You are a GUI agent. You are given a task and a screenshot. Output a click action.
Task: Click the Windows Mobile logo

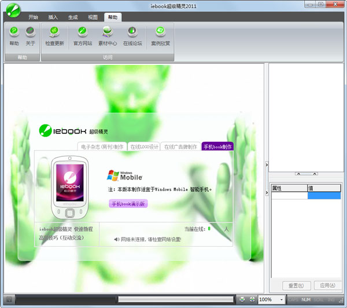124,175
